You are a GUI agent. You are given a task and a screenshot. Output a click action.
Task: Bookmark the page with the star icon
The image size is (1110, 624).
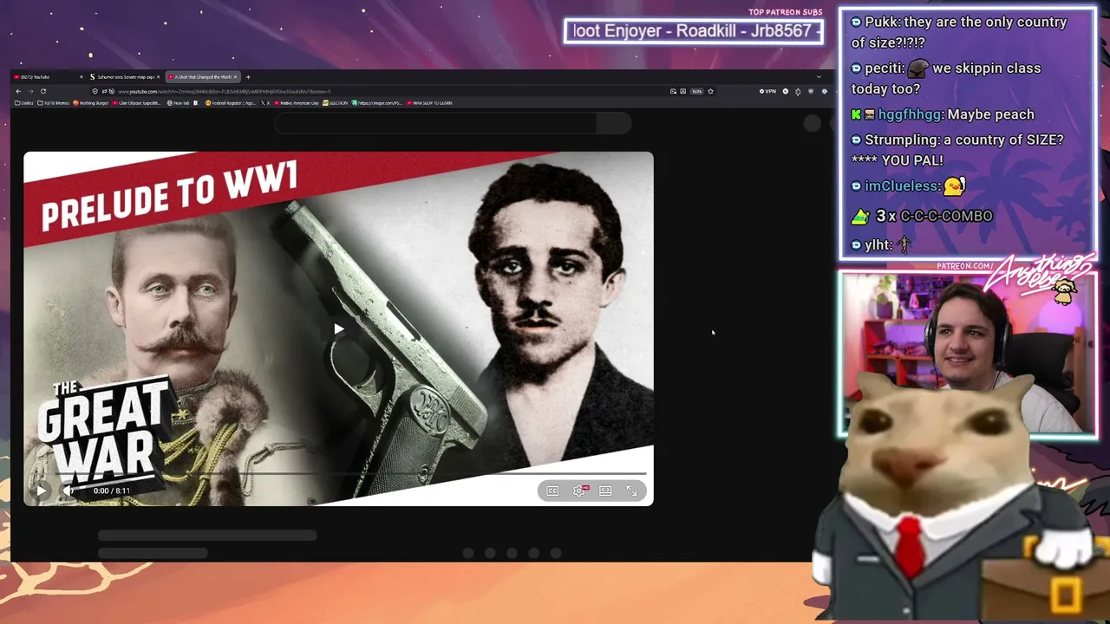tap(710, 91)
